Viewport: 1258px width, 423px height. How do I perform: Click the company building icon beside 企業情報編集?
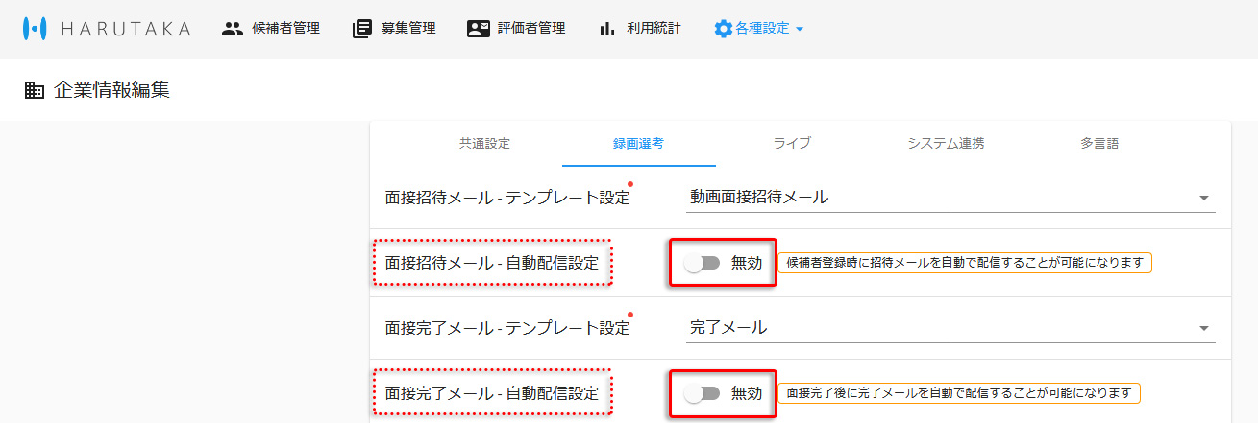click(x=35, y=91)
